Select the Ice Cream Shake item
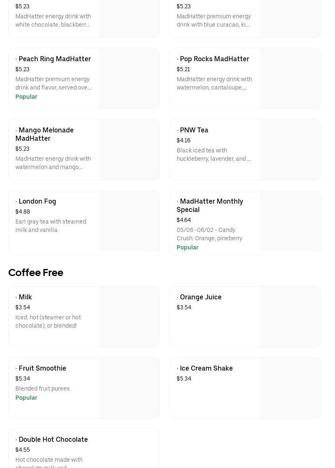 206,368
